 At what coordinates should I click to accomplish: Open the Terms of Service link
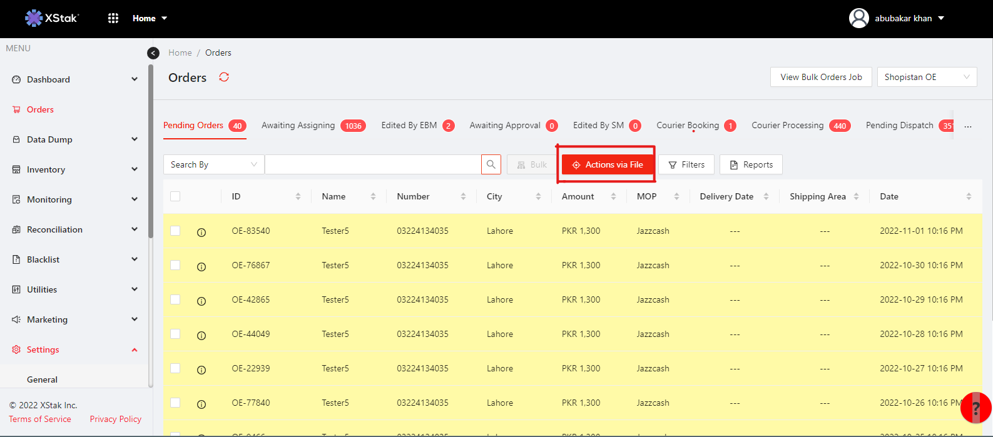tap(40, 419)
